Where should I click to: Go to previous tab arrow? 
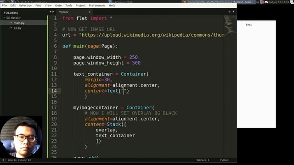tap(50, 11)
